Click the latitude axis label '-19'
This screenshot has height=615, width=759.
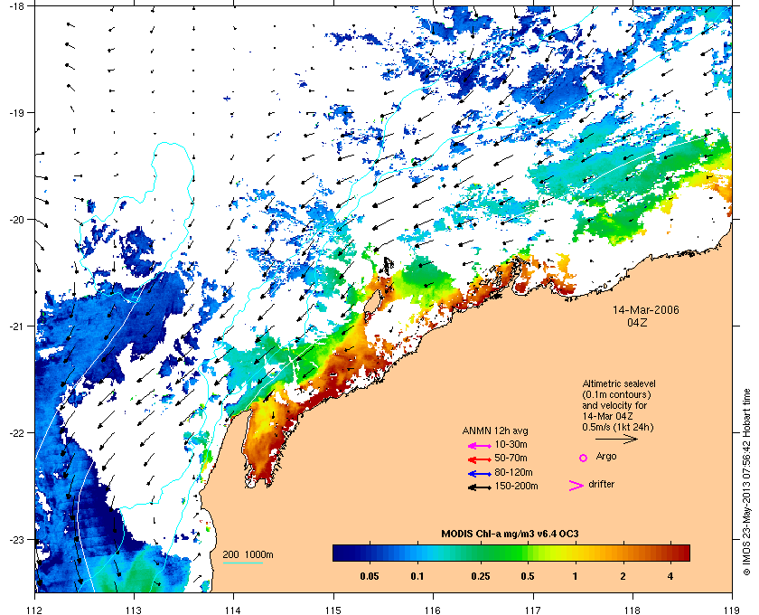[17, 112]
